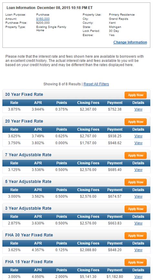
Task: View details of 20 Year Fixed 3.750% rate
Action: [138, 143]
